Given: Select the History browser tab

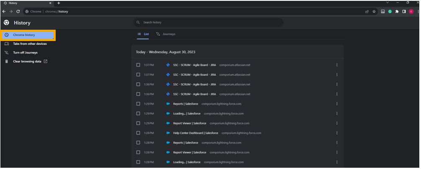Looking at the screenshot, I should point(27,3).
